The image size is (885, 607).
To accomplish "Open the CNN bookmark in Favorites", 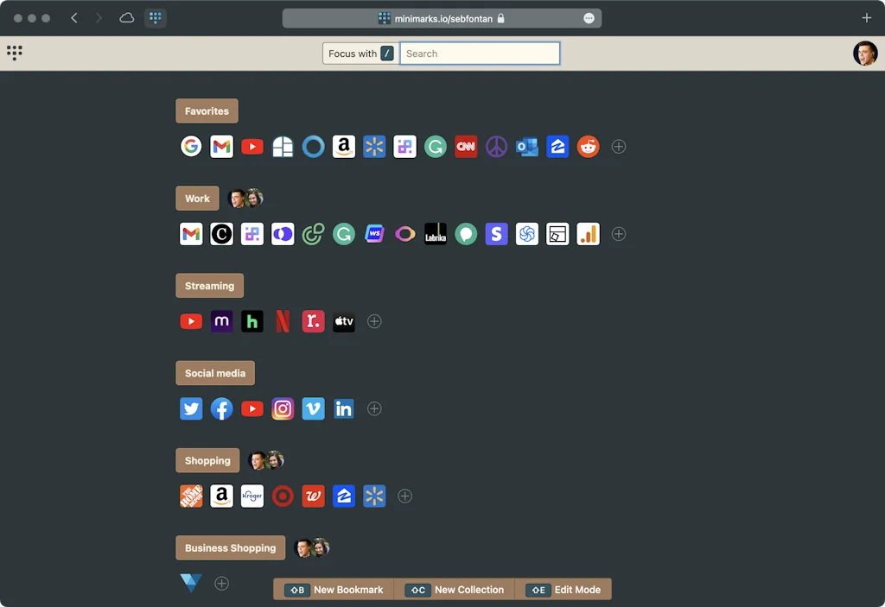I will 466,147.
